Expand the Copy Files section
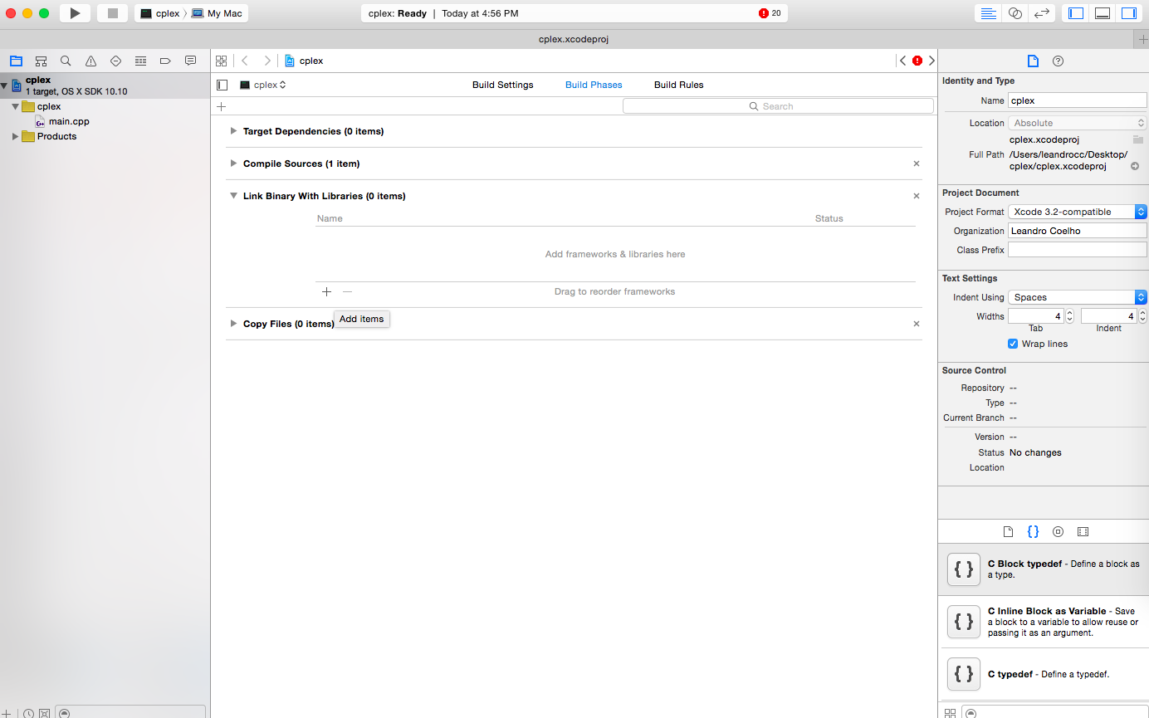Screen dimensions: 1149x718 pos(234,324)
